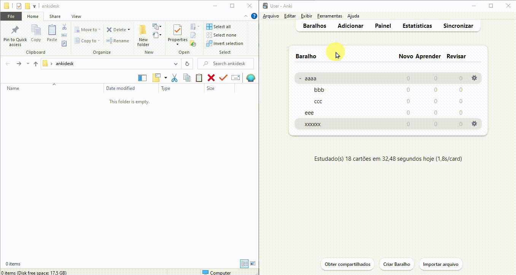Toggle the large icons view button
The width and height of the screenshot is (516, 275).
(253, 264)
